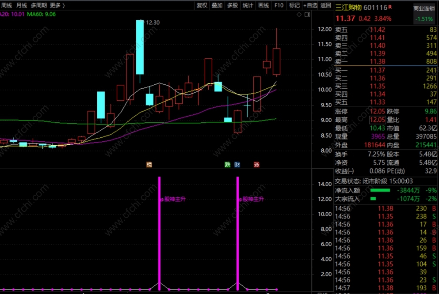Click 卖三 ask price 11.40
This screenshot has width=439, height=294.
point(378,45)
